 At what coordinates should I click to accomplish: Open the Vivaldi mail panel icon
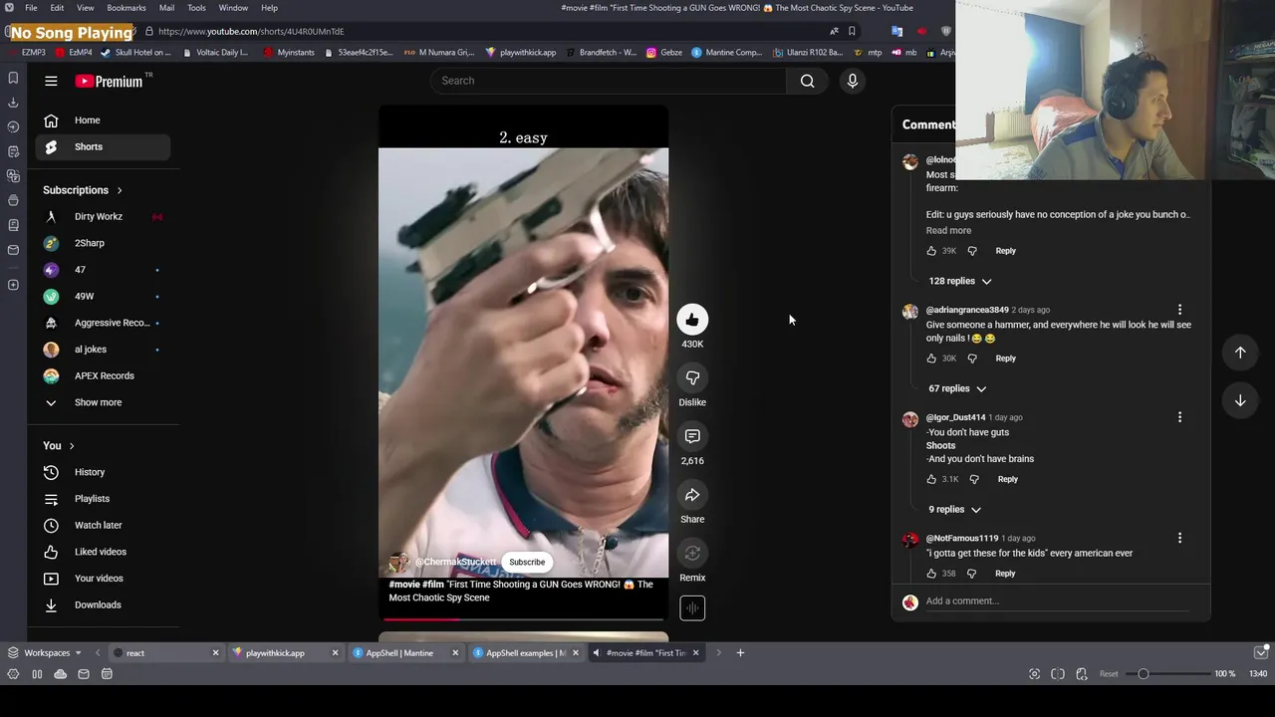(13, 250)
